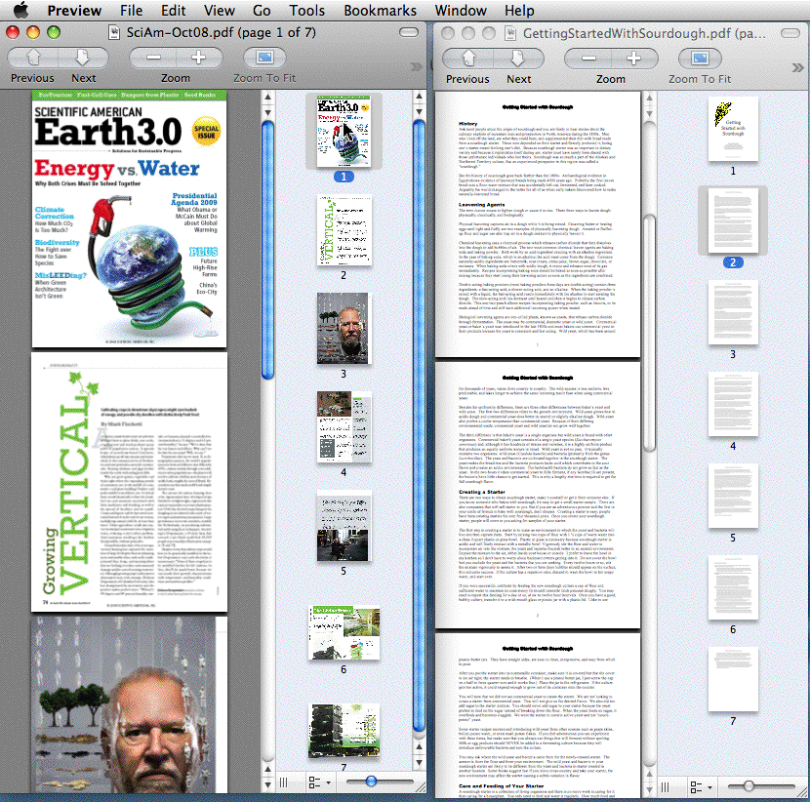Click the Previous page arrow in the SciAm window
The width and height of the screenshot is (810, 802).
pyautogui.click(x=32, y=59)
